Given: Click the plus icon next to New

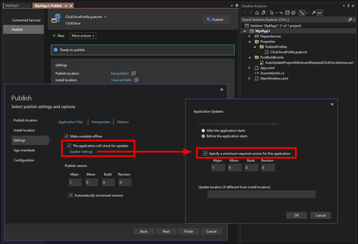Looking at the screenshot, I should (54, 36).
